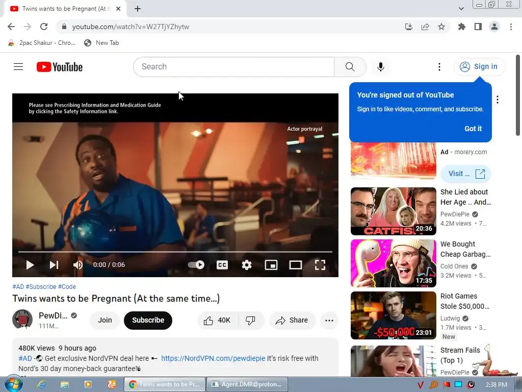Viewport: 522px width, 392px height.
Task: Play the video
Action: (30, 265)
